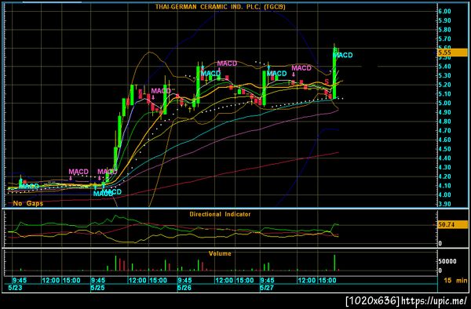
Task: Click the 4.40 price axis label
Action: 445,158
